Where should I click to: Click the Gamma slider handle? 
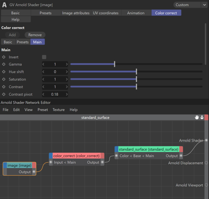point(115,64)
